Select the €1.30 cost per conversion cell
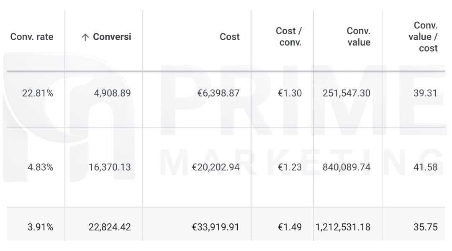 coord(290,93)
